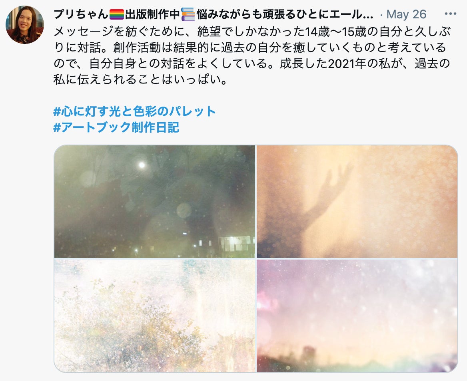Image resolution: width=467 pixels, height=381 pixels.
Task: Open the pale tree blossoms photo
Action: (x=155, y=315)
